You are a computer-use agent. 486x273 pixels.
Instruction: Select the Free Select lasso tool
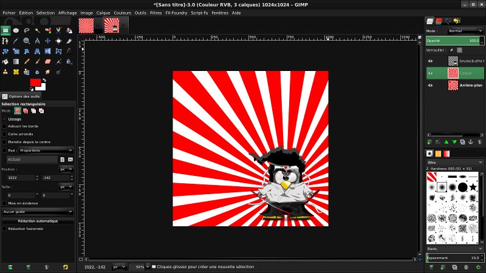pos(27,30)
